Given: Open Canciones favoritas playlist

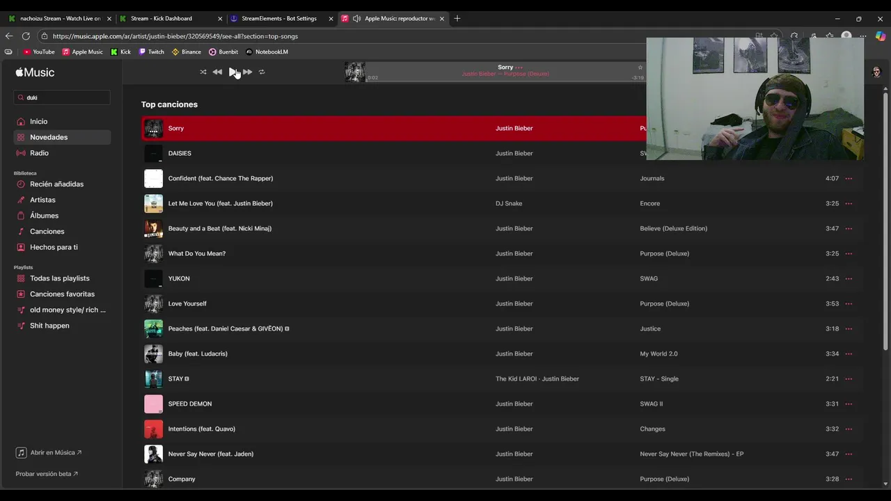Looking at the screenshot, I should (x=62, y=294).
